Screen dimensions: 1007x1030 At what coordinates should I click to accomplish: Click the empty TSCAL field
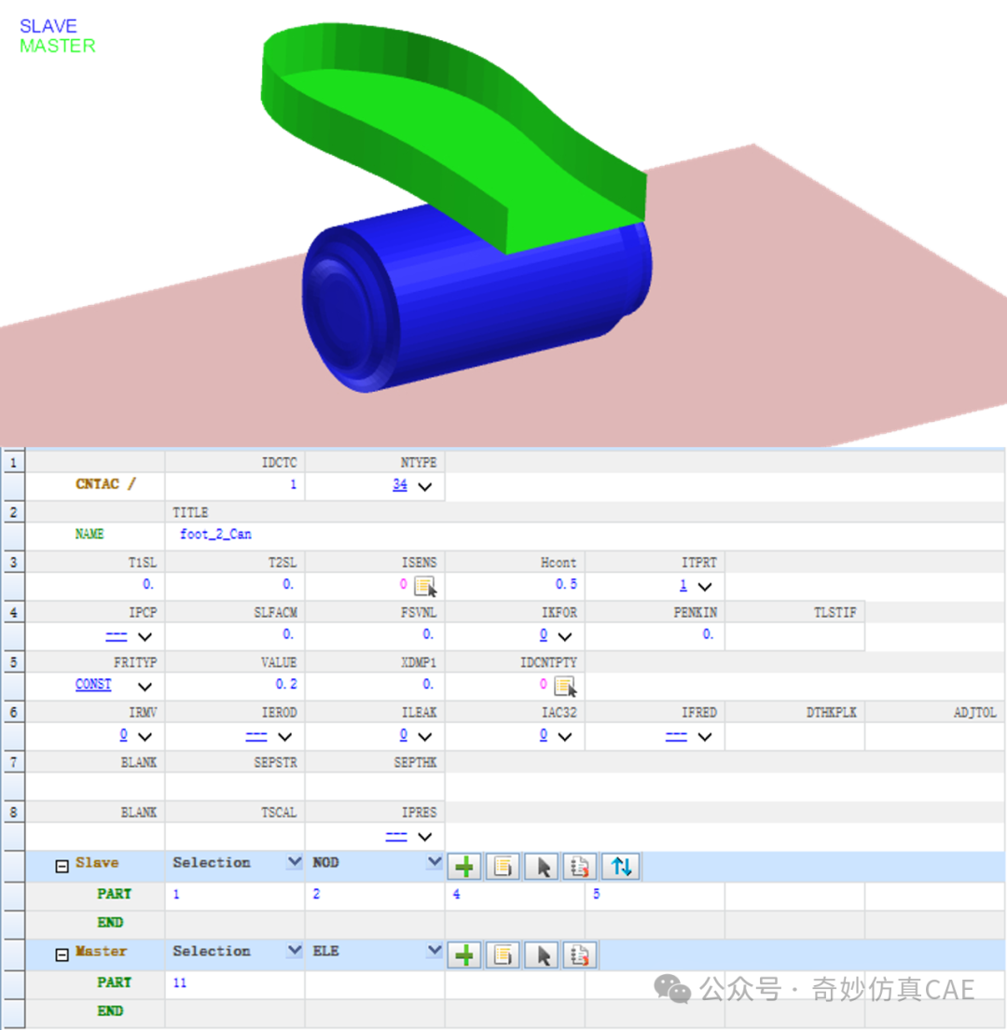(235, 836)
